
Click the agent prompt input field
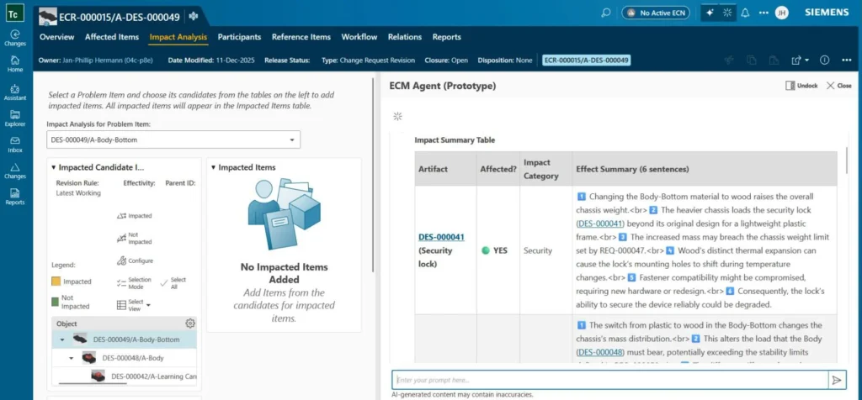pyautogui.click(x=609, y=380)
